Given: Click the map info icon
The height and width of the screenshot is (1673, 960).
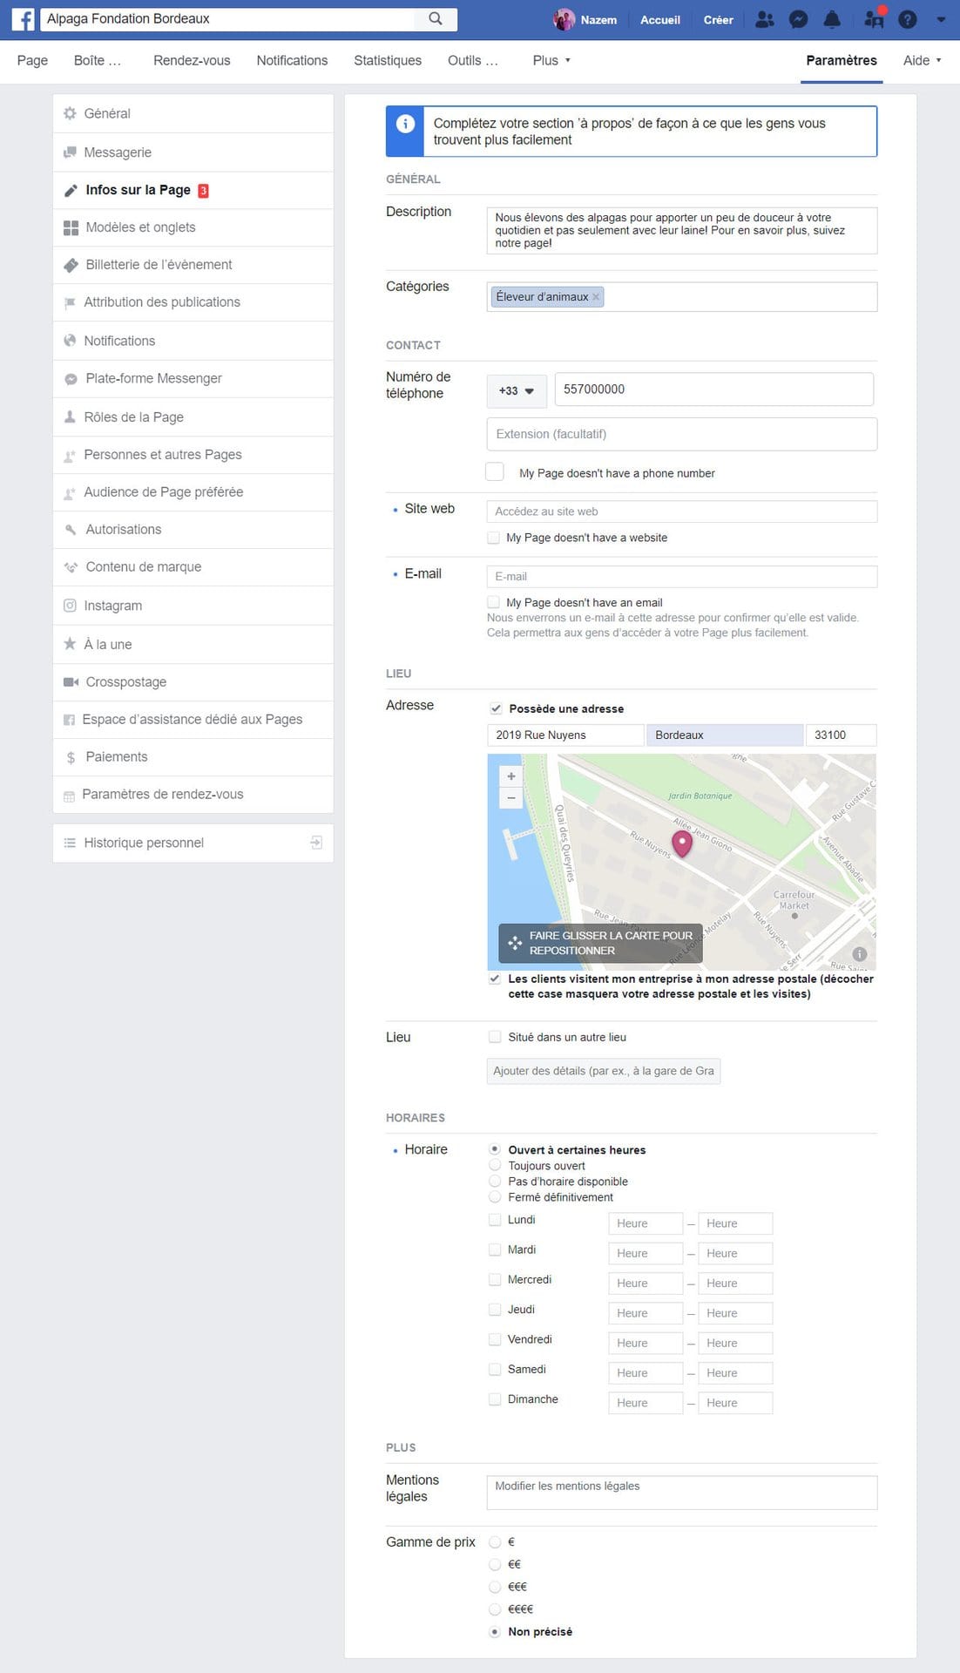Looking at the screenshot, I should 860,954.
